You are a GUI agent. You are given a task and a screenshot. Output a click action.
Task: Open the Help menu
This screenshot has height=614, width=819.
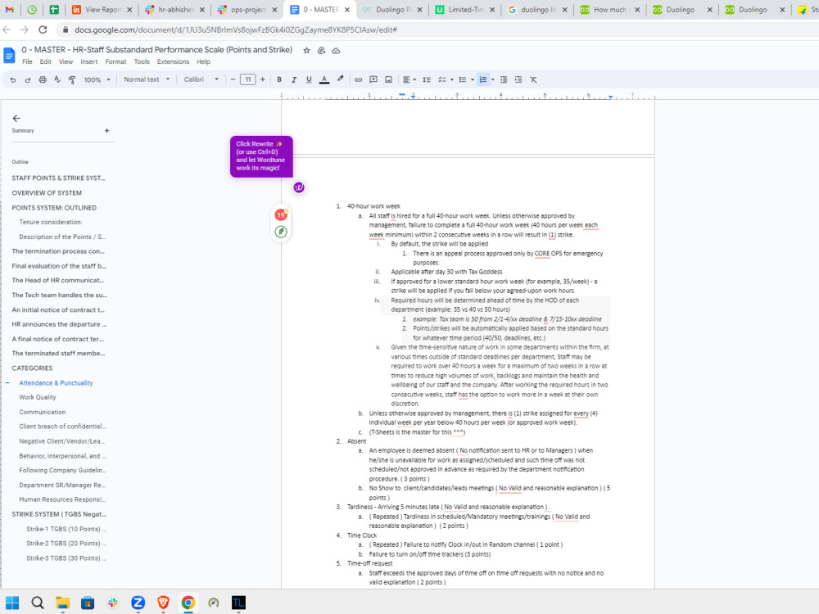(x=203, y=61)
